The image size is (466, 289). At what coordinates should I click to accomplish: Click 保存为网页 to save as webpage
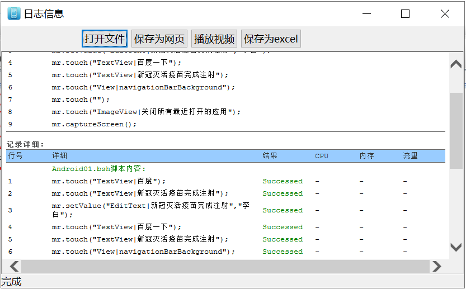click(x=159, y=39)
